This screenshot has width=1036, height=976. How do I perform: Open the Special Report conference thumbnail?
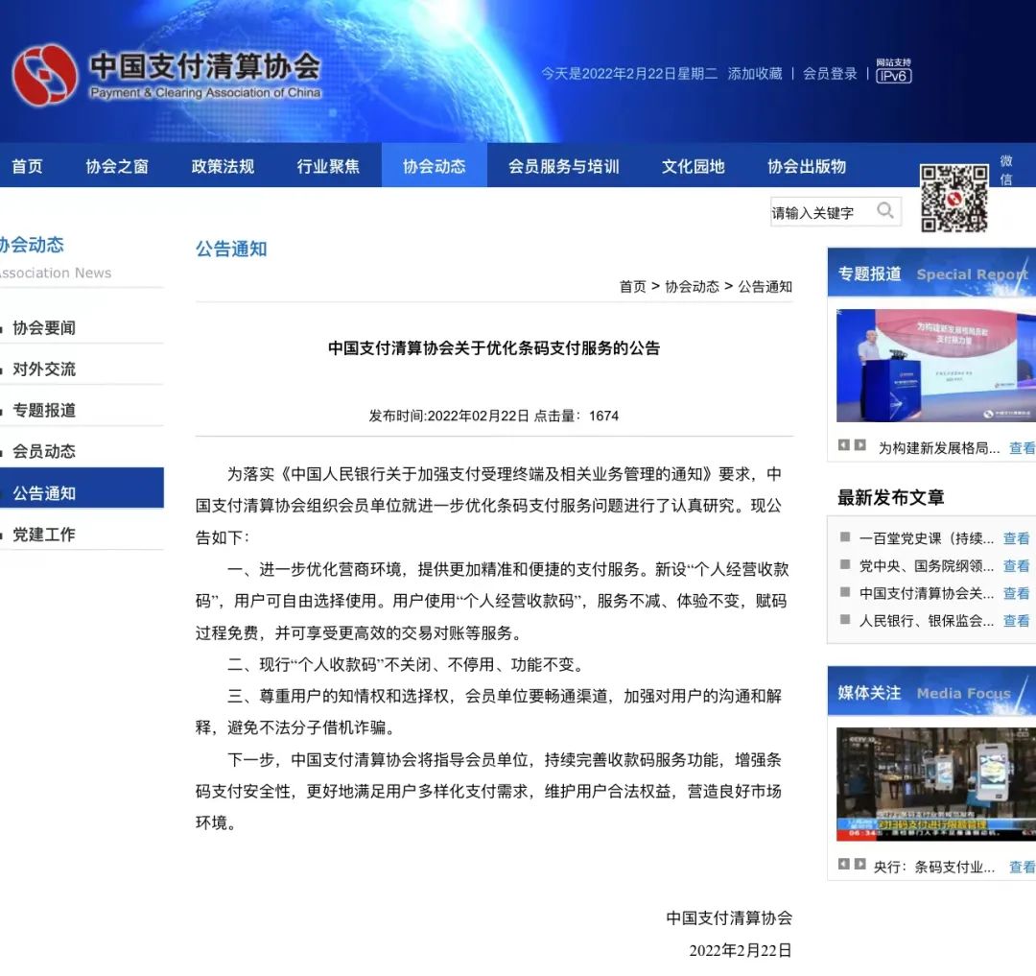[x=935, y=366]
